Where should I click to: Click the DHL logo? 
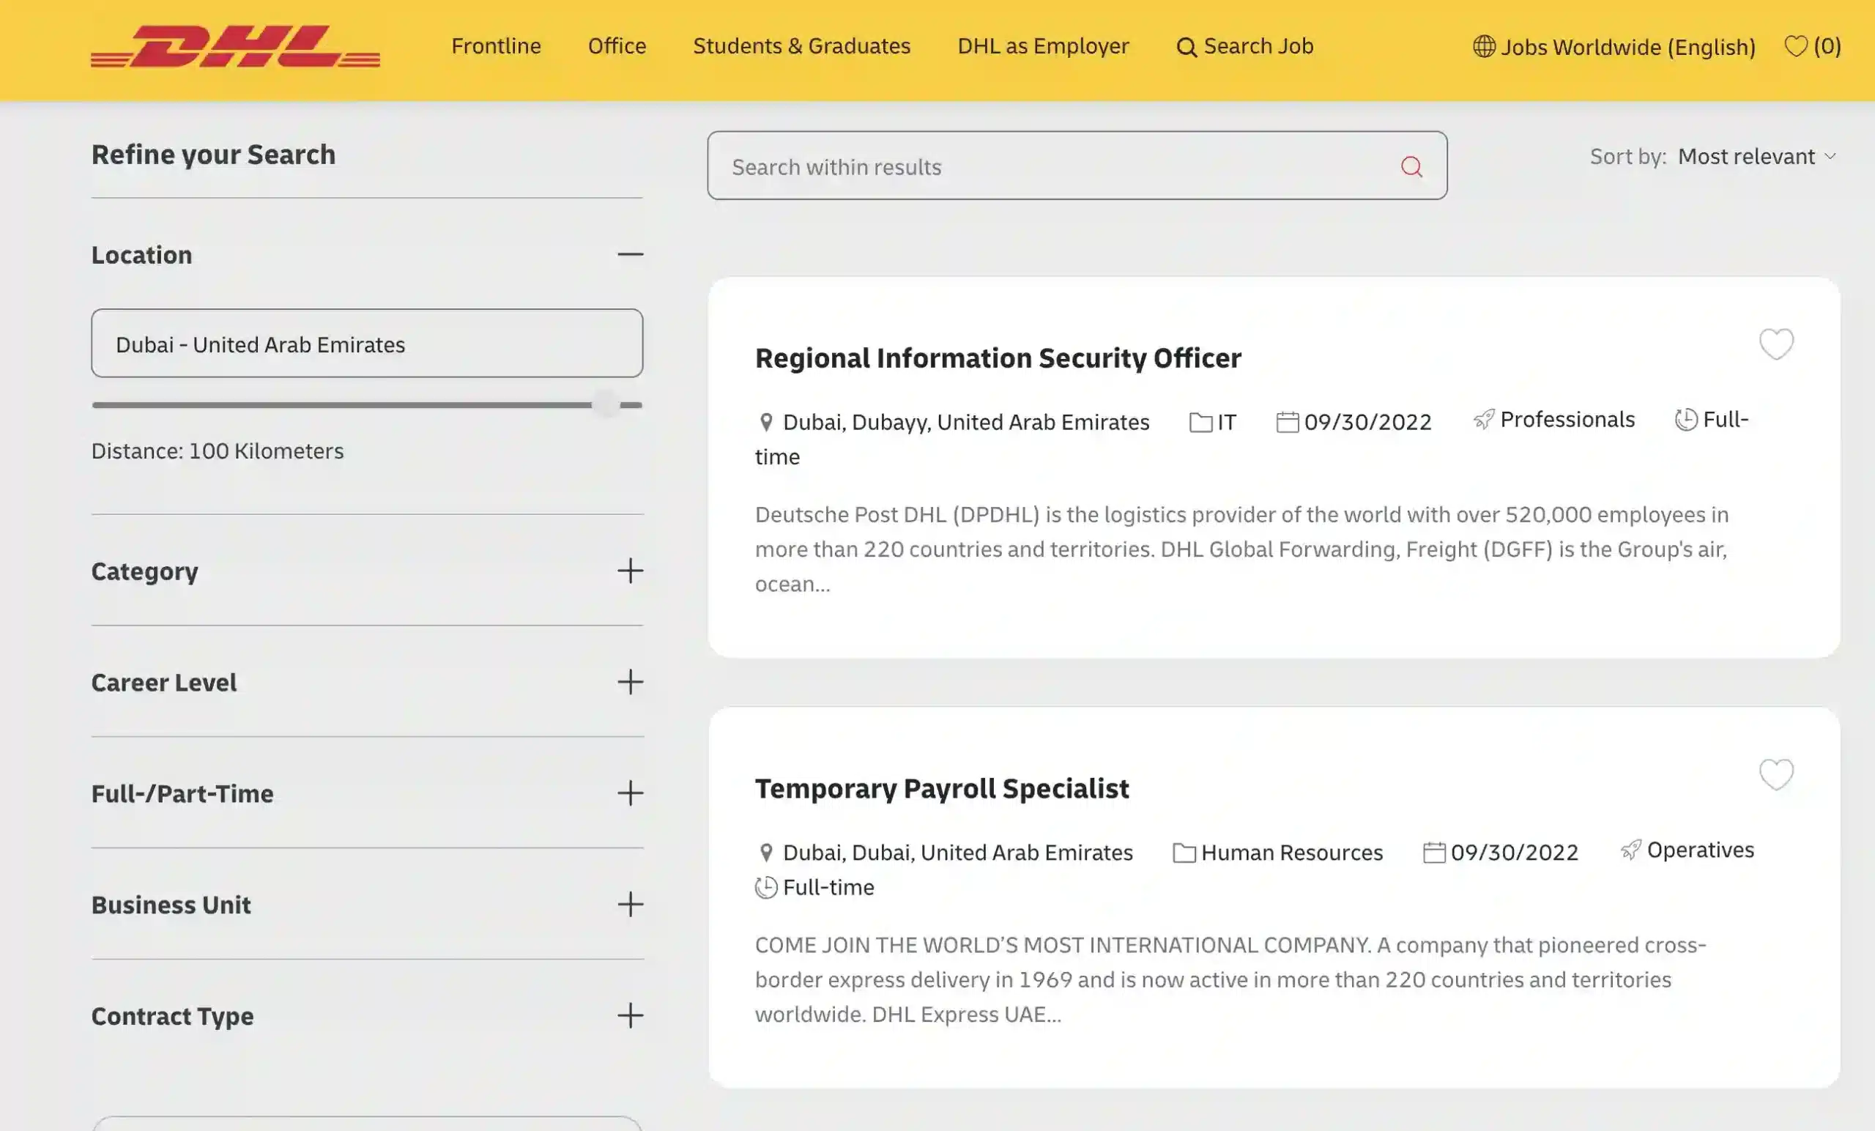pyautogui.click(x=235, y=47)
